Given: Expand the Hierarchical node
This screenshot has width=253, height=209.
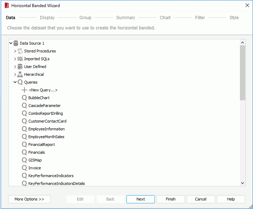Looking at the screenshot, I should [x=15, y=74].
